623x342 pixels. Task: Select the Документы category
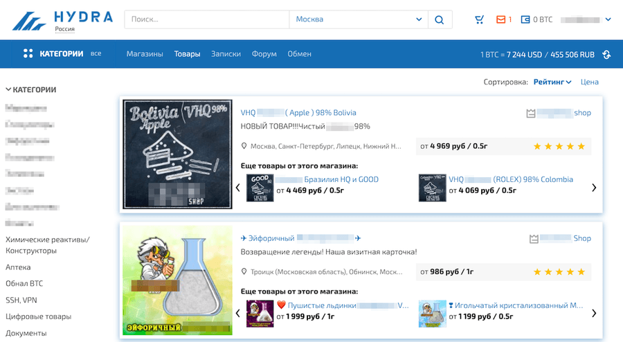[26, 333]
